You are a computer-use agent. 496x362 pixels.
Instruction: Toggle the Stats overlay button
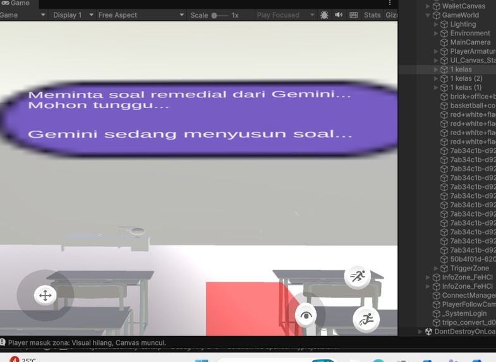[x=372, y=15]
